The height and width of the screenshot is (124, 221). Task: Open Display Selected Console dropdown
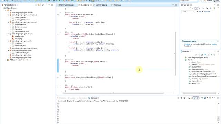point(207,98)
